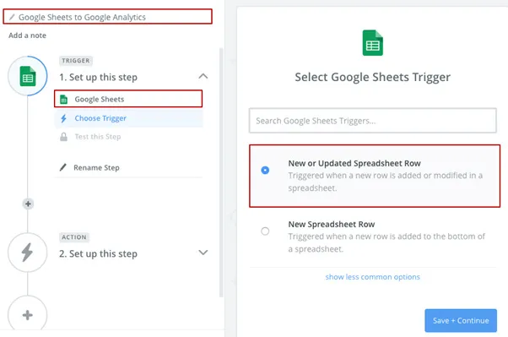Edit the 'Google Sheets to Google Analytics' title

[82, 17]
